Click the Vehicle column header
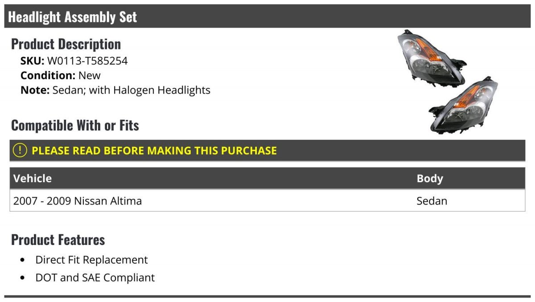This screenshot has height=302, width=535. pyautogui.click(x=33, y=179)
